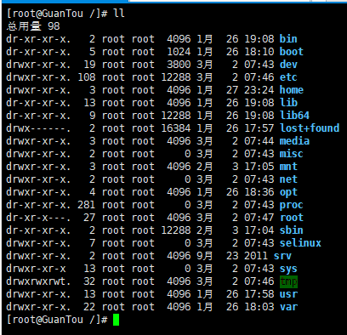The width and height of the screenshot is (347, 335).
Task: Click the 'sys' directory name
Action: 288,269
